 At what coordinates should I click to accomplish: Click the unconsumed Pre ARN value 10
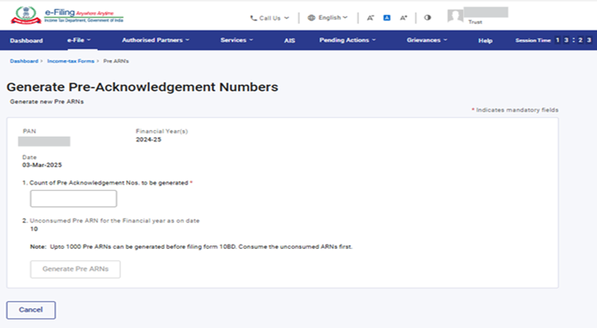pyautogui.click(x=34, y=229)
